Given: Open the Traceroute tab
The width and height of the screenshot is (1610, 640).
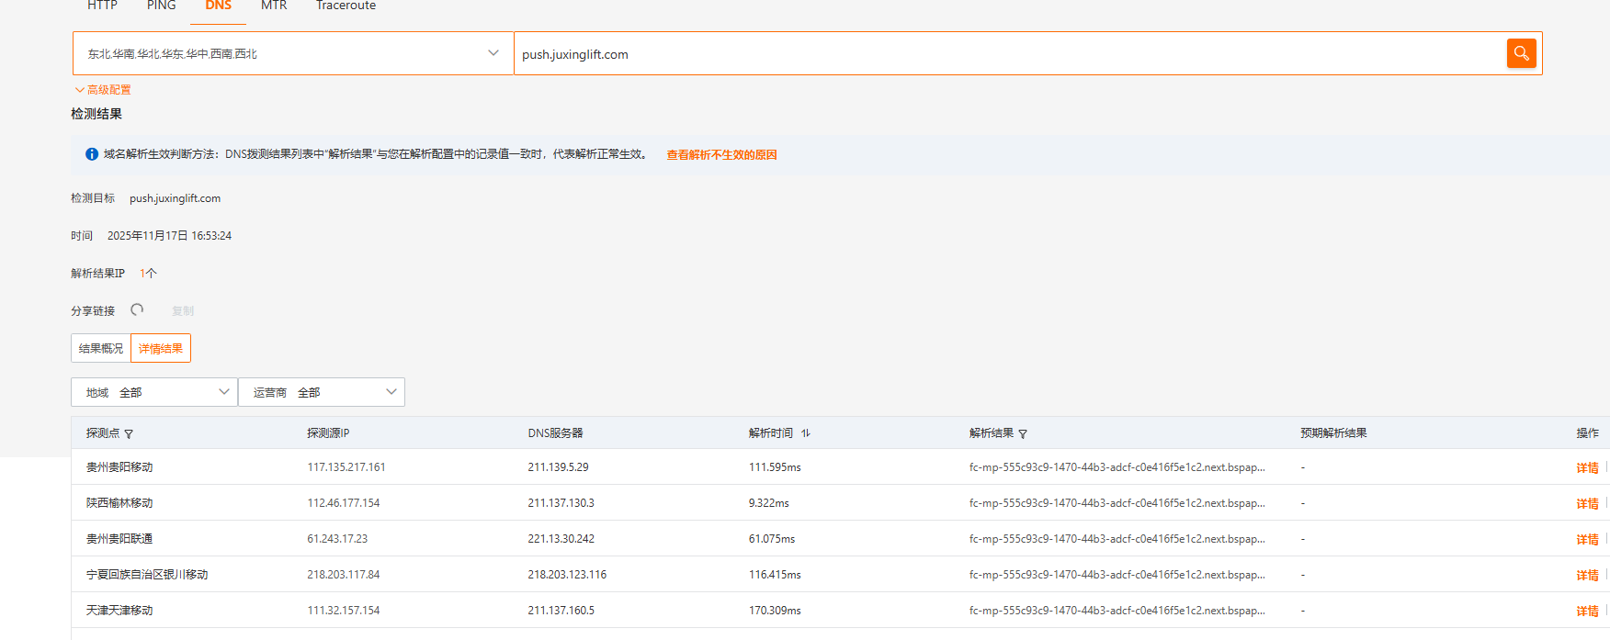Looking at the screenshot, I should click(x=346, y=6).
